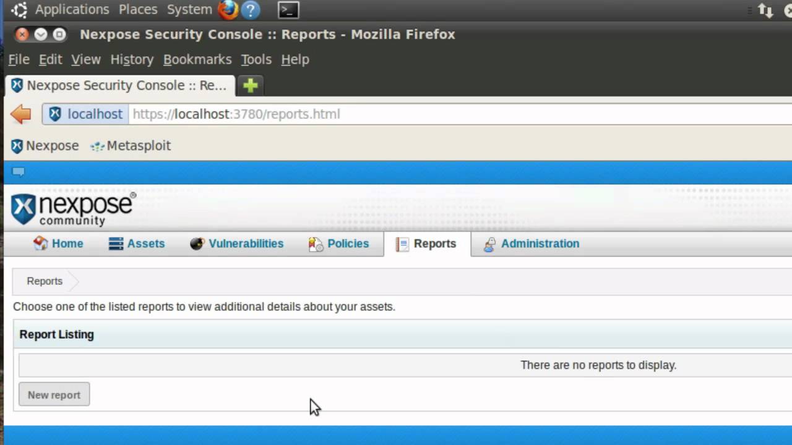
Task: Open the Metasploit bookmark in the bookmarks toolbar
Action: pyautogui.click(x=131, y=146)
